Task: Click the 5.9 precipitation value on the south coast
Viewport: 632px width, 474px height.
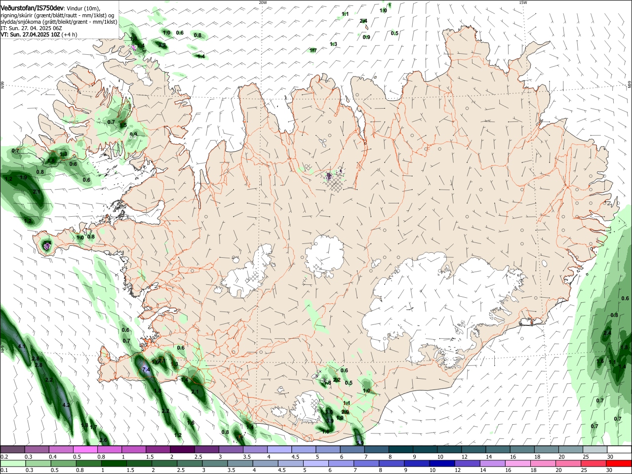Action: 359,443
